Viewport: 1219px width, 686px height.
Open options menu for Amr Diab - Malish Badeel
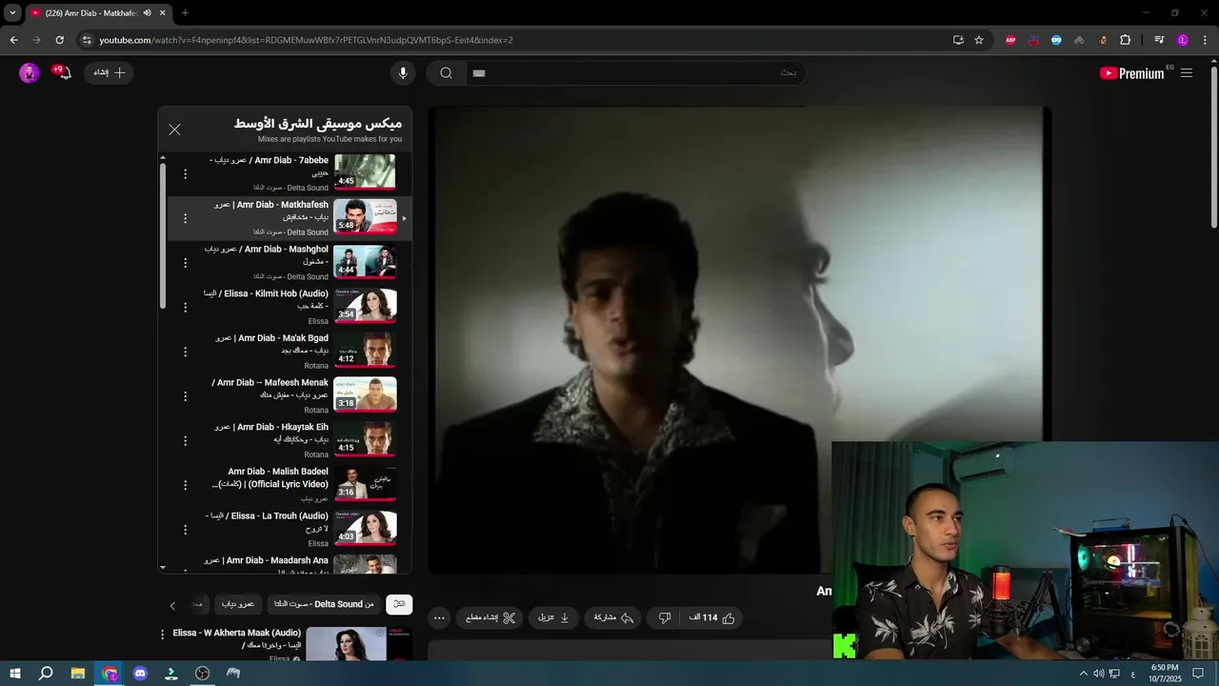[186, 486]
